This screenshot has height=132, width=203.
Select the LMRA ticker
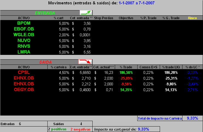[x=24, y=52]
